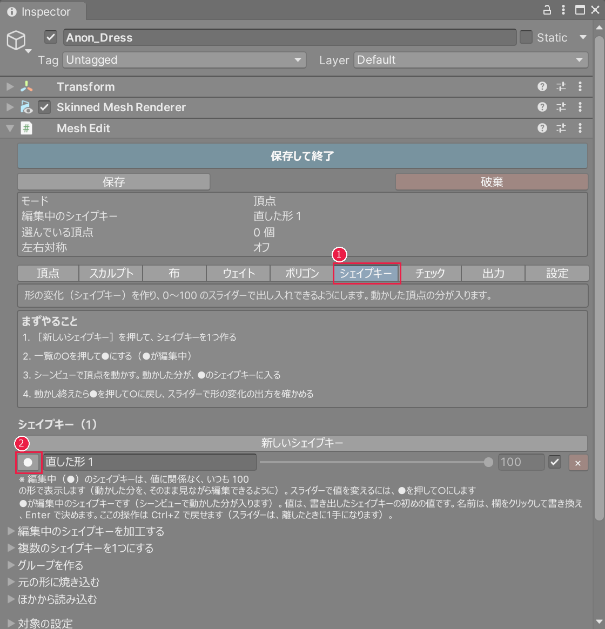This screenshot has width=605, height=629.
Task: Click the shape key value field 100
Action: coord(521,462)
